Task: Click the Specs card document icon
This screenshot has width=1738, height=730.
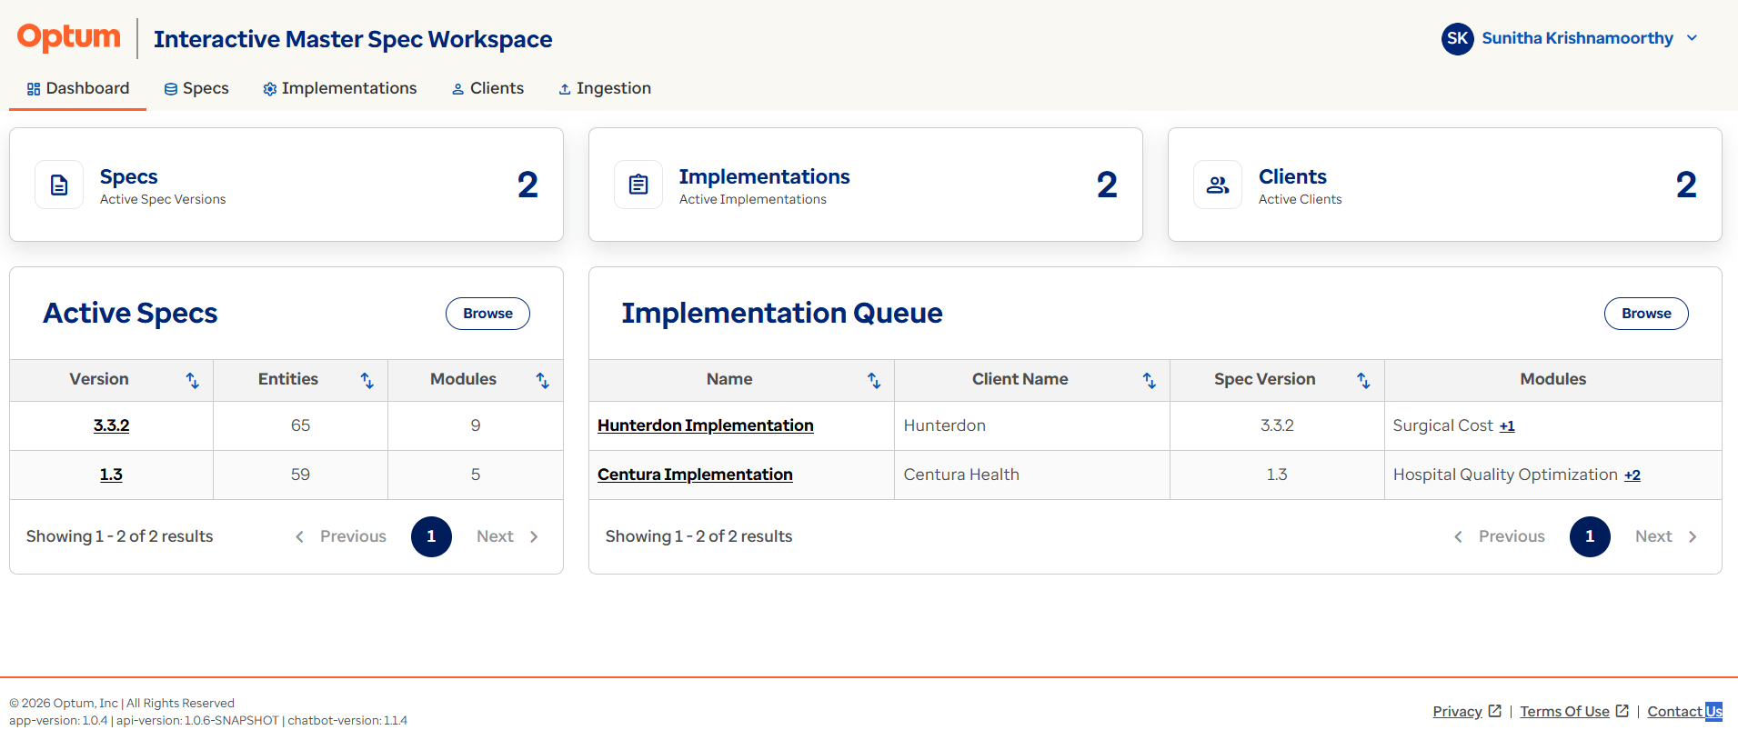Action: (59, 185)
